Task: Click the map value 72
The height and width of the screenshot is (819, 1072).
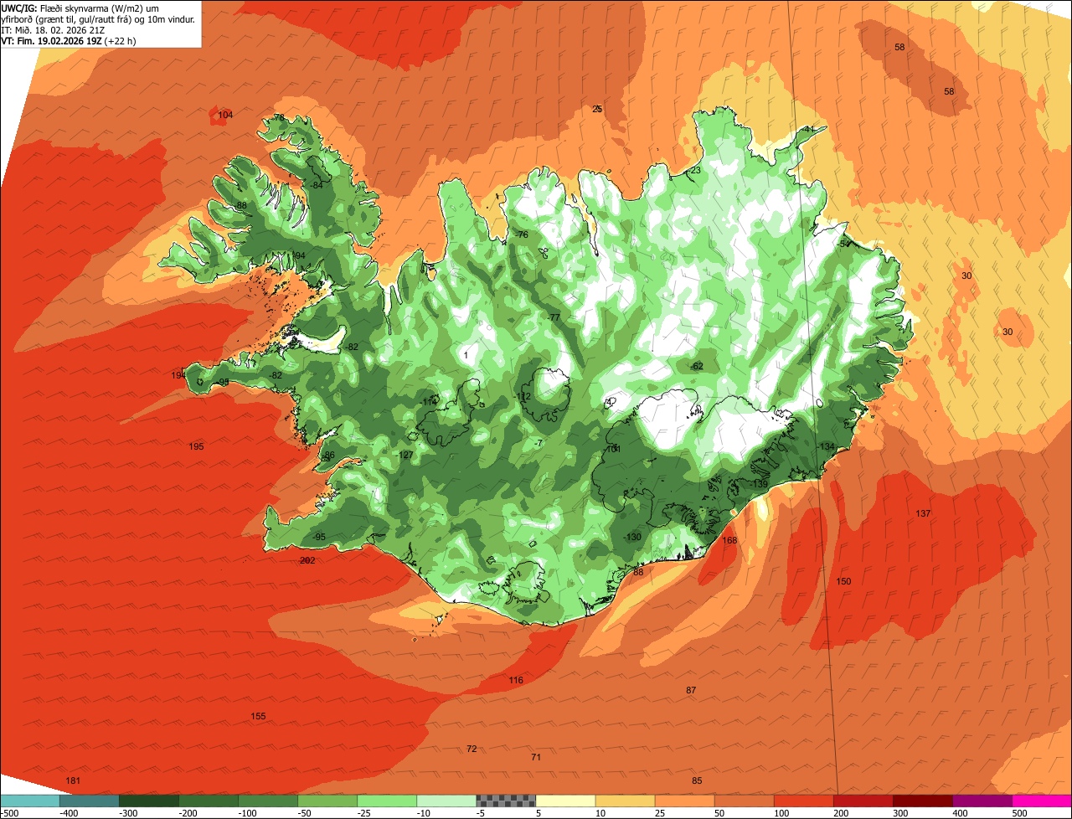Action: (x=472, y=749)
